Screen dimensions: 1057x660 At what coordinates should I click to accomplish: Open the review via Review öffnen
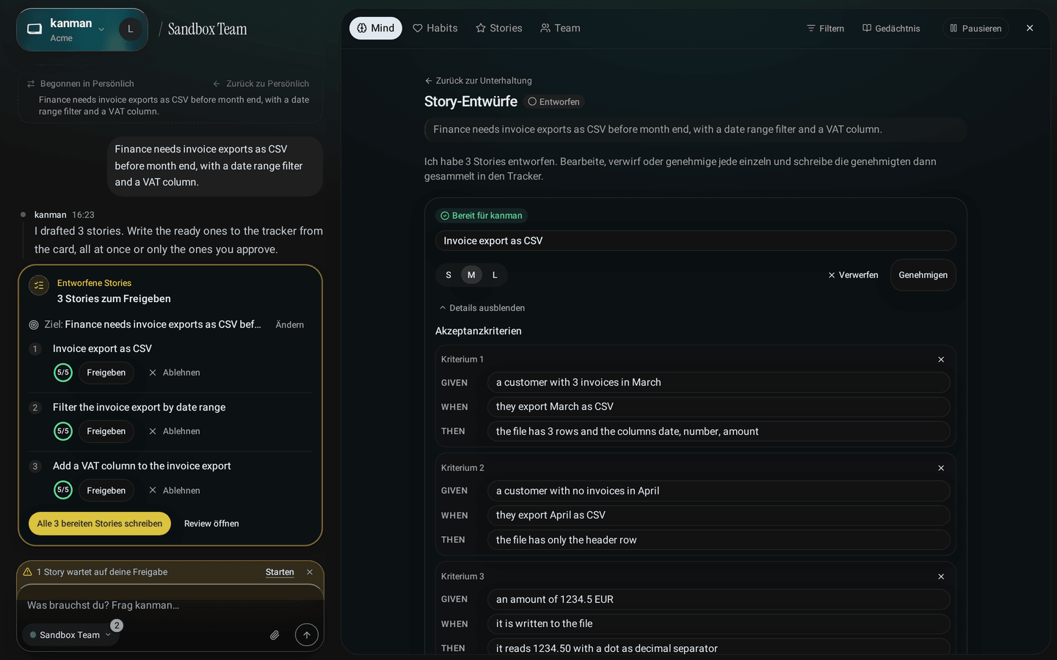[x=211, y=524]
